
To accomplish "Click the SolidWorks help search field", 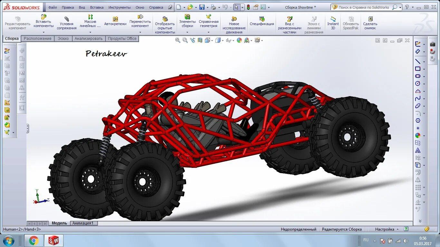I will [x=364, y=7].
